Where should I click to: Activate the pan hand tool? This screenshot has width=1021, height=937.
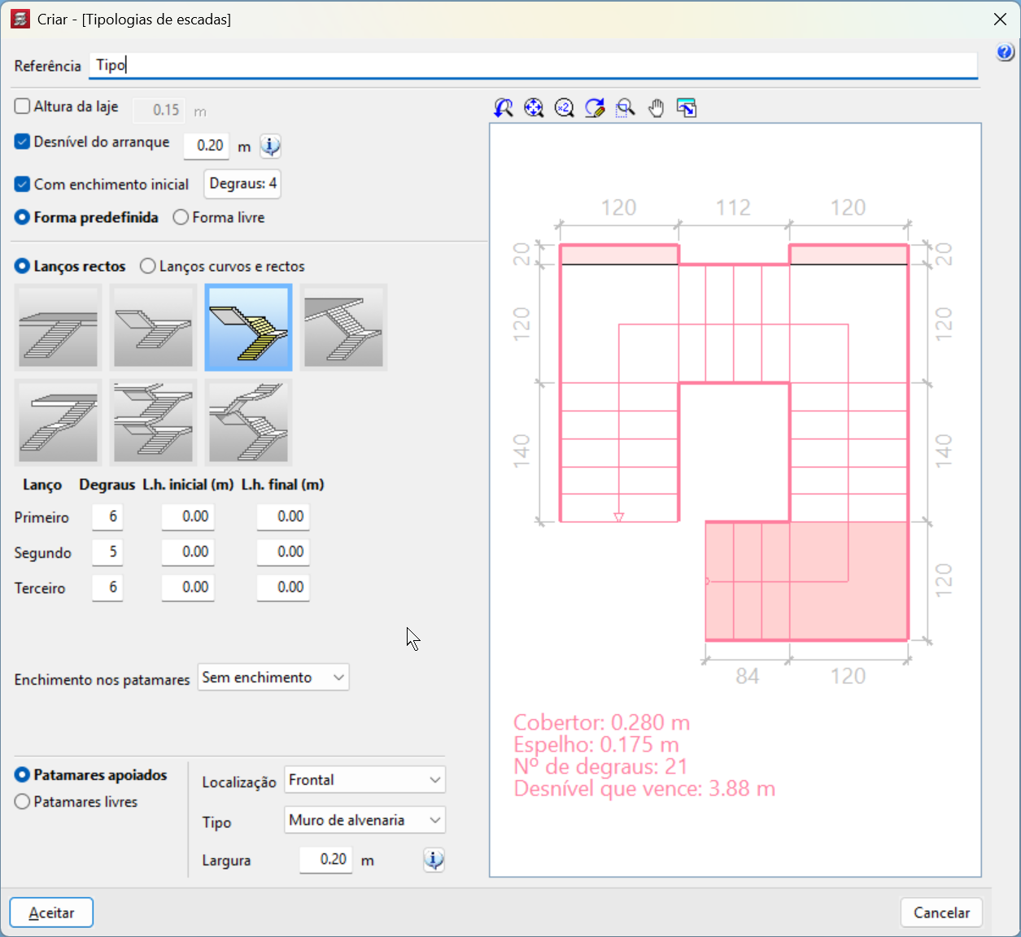click(656, 108)
